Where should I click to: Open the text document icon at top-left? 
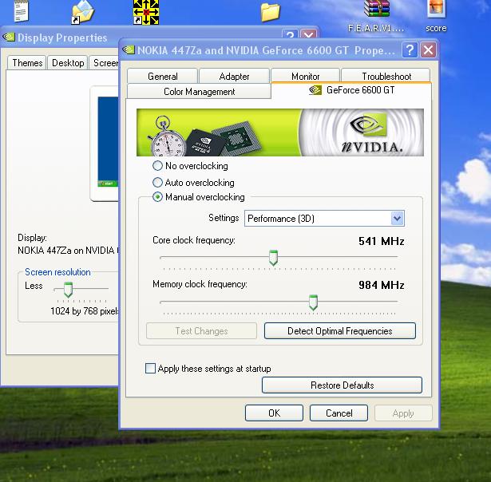[22, 10]
